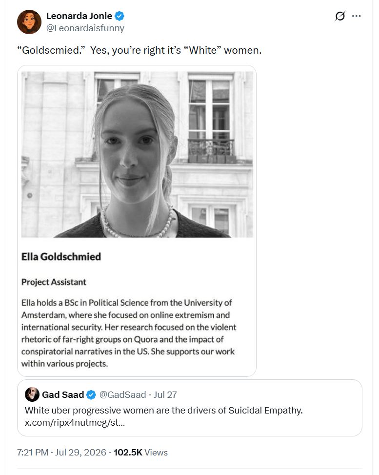
Task: Click Gad Saad's verified badge
Action: [91, 395]
